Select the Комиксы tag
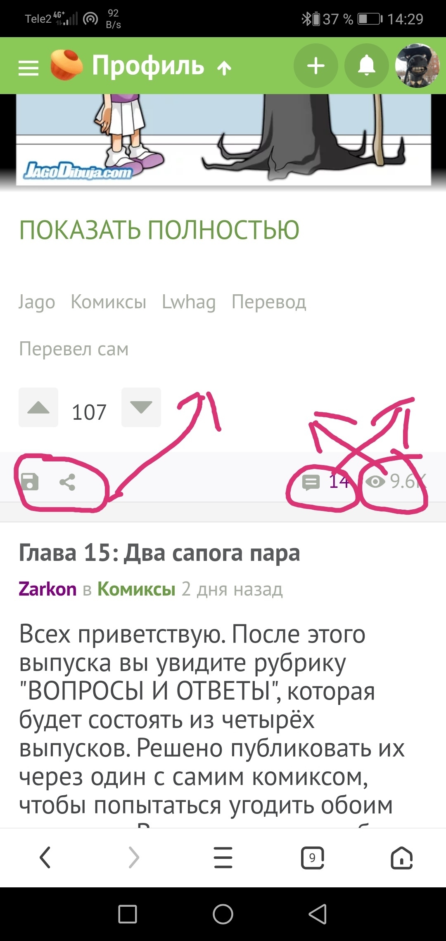The height and width of the screenshot is (941, 446). click(x=109, y=302)
